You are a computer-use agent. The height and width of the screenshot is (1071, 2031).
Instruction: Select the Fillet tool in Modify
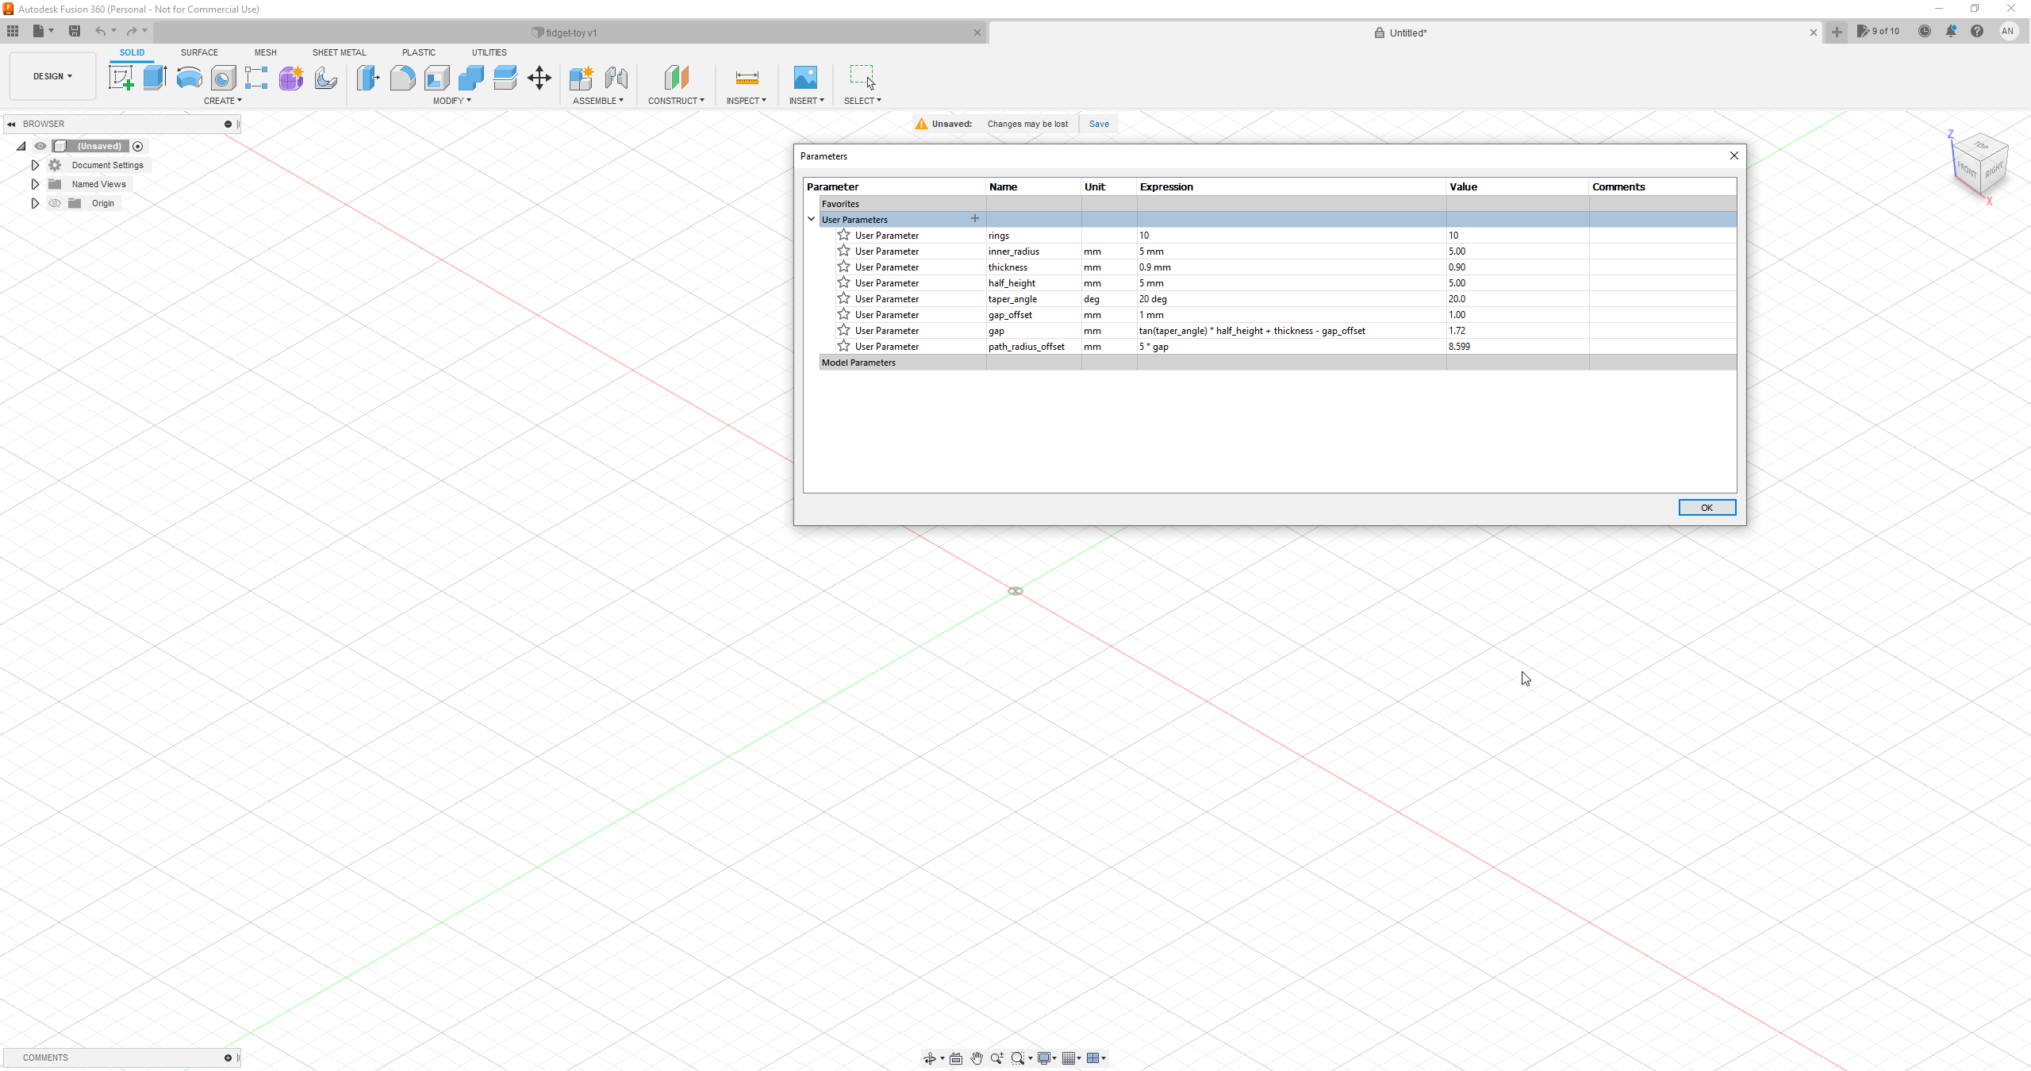401,78
